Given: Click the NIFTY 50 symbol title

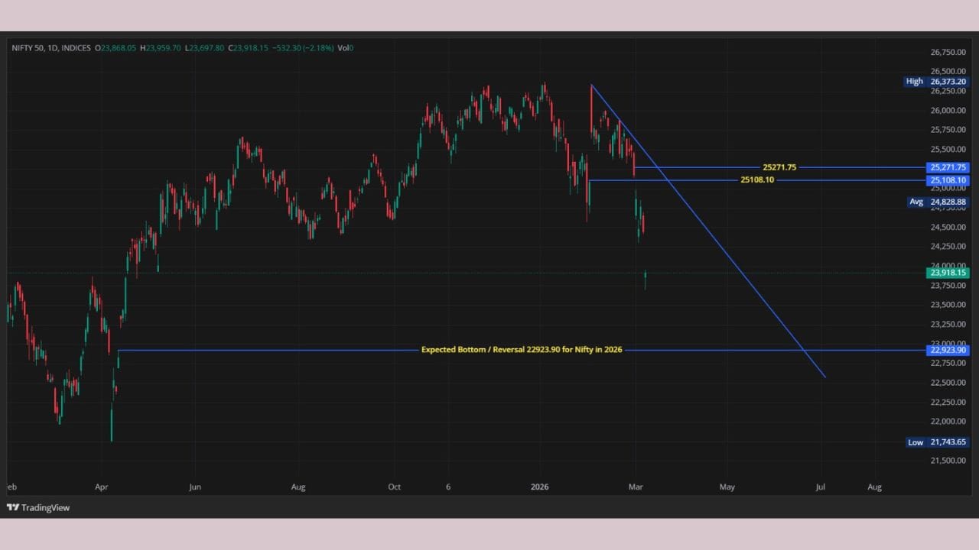Looking at the screenshot, I should coord(34,48).
